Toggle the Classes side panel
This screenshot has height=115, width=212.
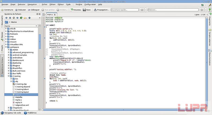pyautogui.click(x=2, y=36)
